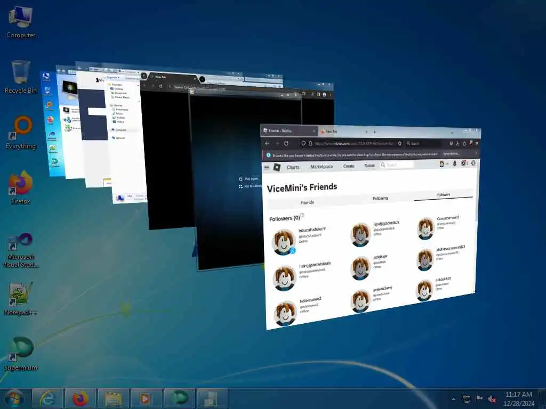This screenshot has height=409, width=546.
Task: Expand the Firefox list all tabs arrow
Action: click(452, 133)
